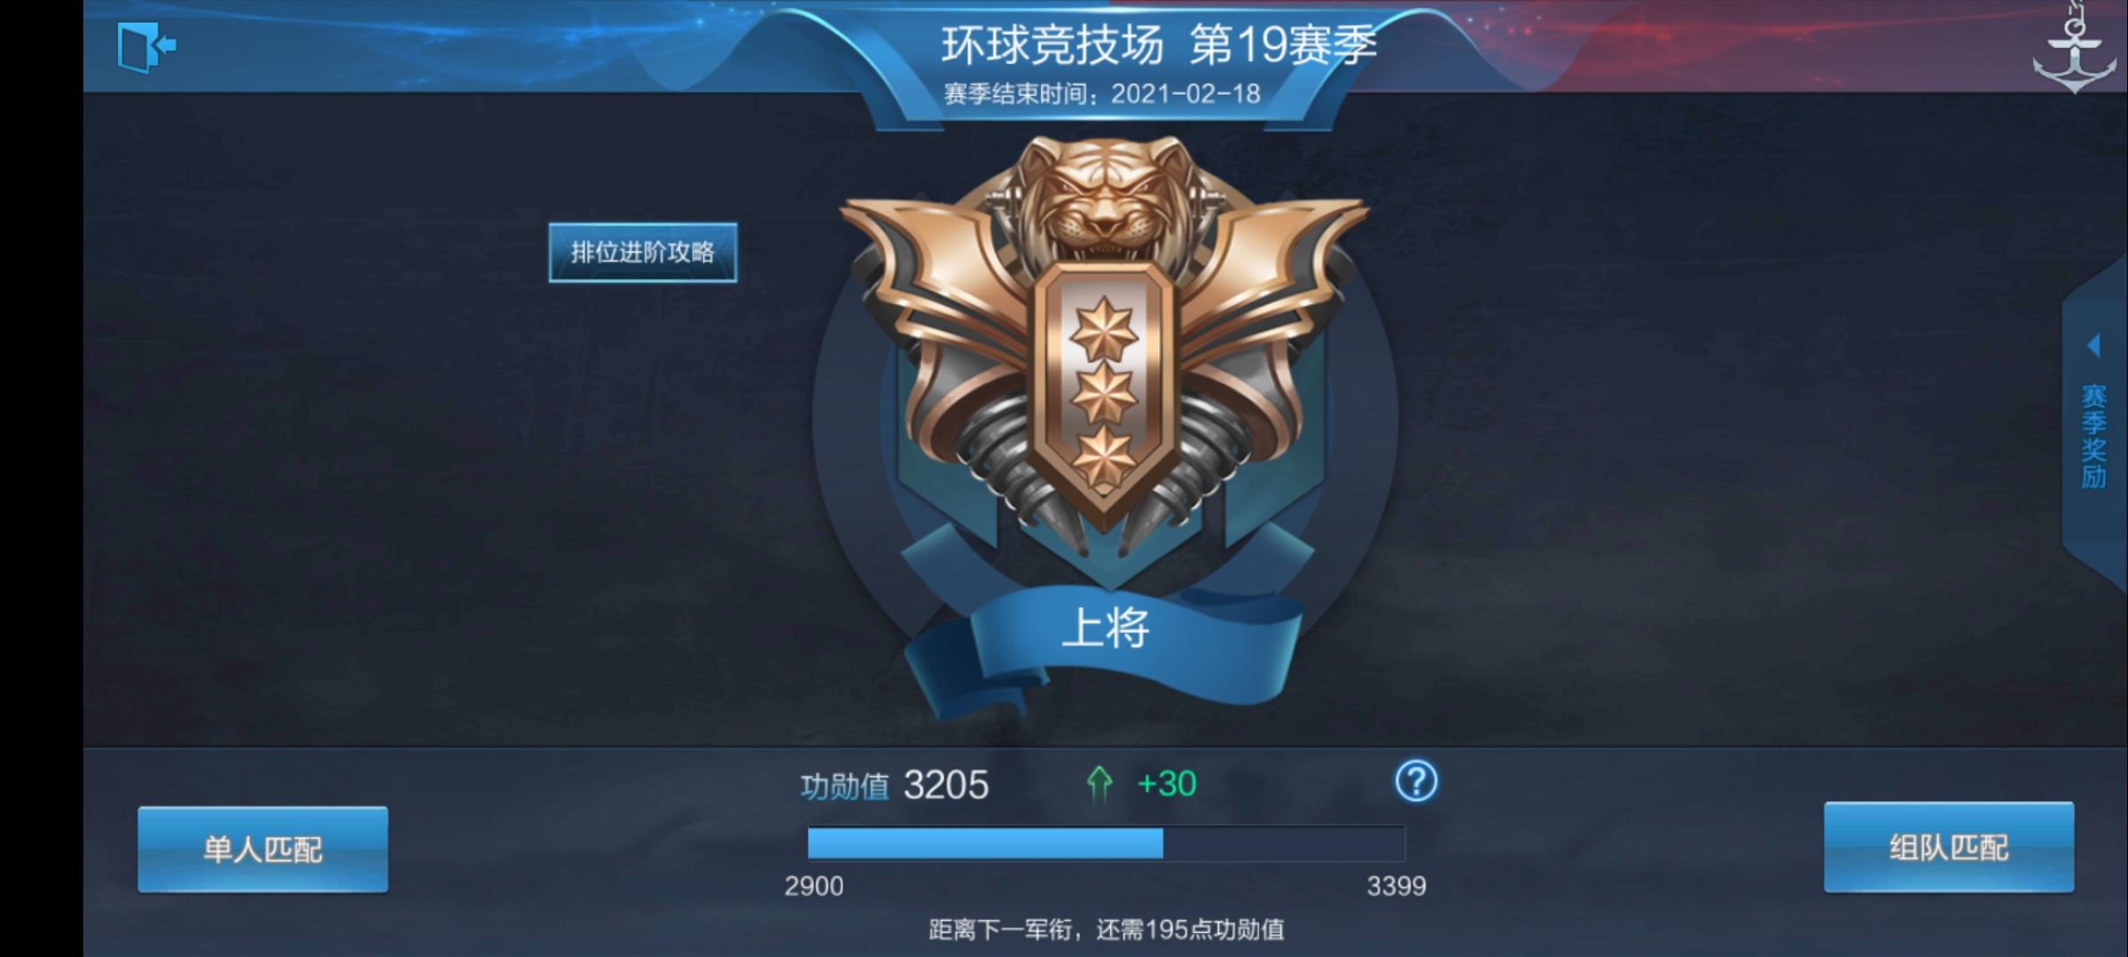Tap the 2900 lower threshold label
The height and width of the screenshot is (957, 2128).
click(x=814, y=886)
